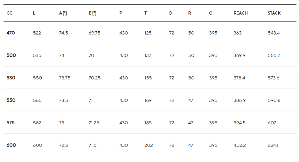Click the stack value 624.1
This screenshot has height=162, width=299.
(273, 145)
